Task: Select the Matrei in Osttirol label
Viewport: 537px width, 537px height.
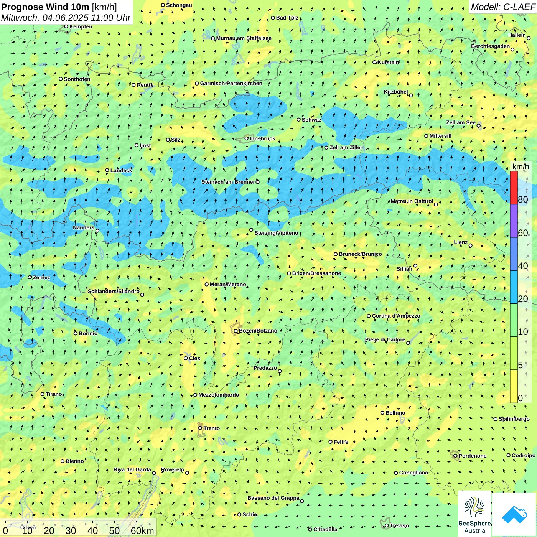Action: (x=412, y=201)
